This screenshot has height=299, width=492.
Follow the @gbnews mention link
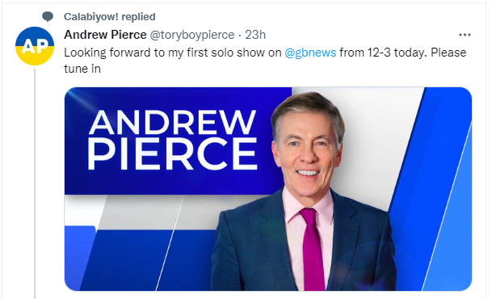coord(310,53)
